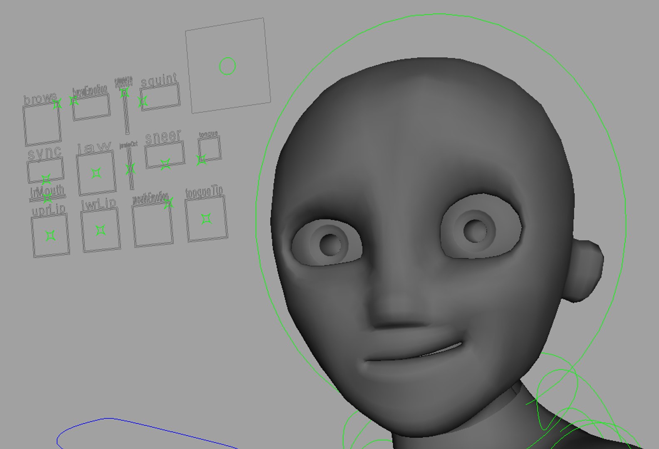Viewport: 659px width, 449px height.
Task: Select the green handle on the brows control
Action: (57, 104)
